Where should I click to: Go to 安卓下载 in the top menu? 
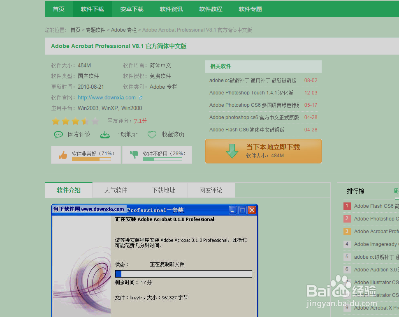(132, 9)
